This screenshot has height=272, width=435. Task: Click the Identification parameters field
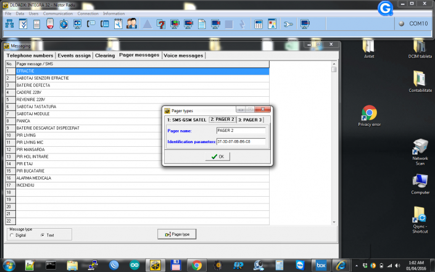coord(241,142)
